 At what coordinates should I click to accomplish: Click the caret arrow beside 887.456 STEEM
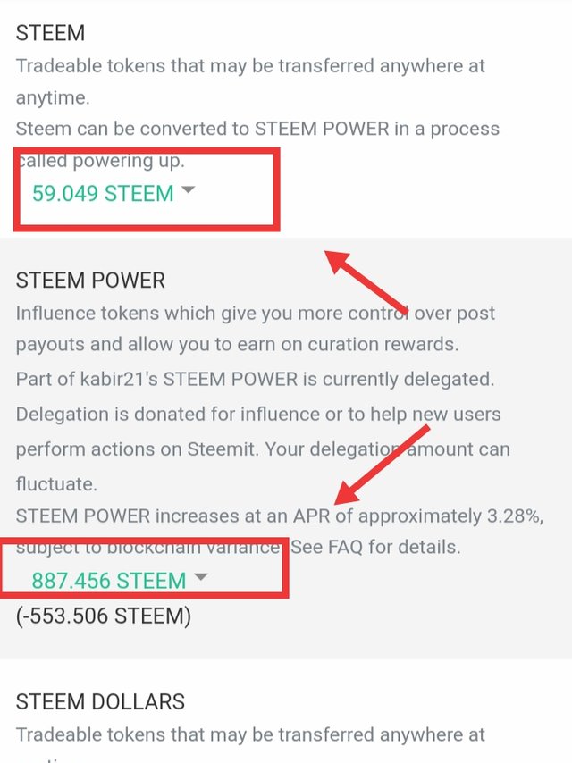200,576
